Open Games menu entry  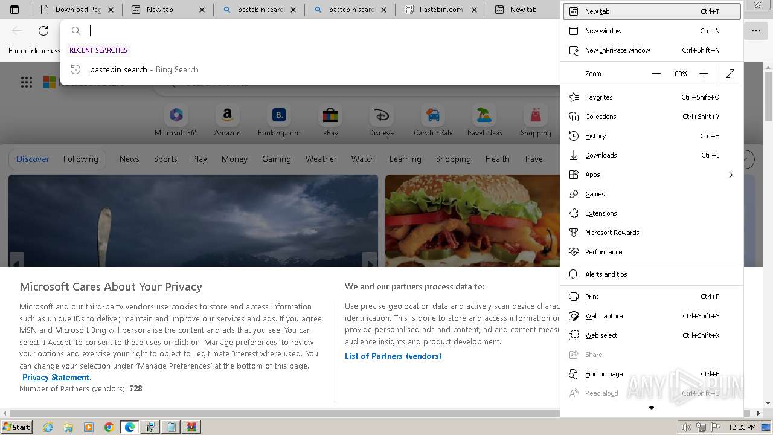tap(652, 194)
